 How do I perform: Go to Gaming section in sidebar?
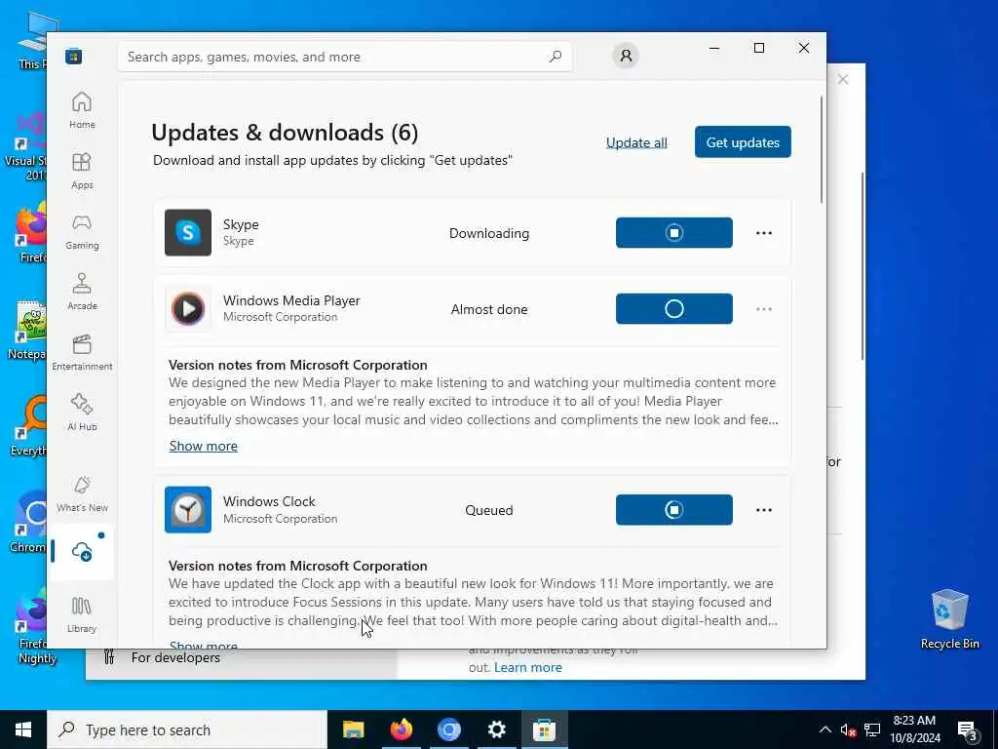(x=82, y=231)
